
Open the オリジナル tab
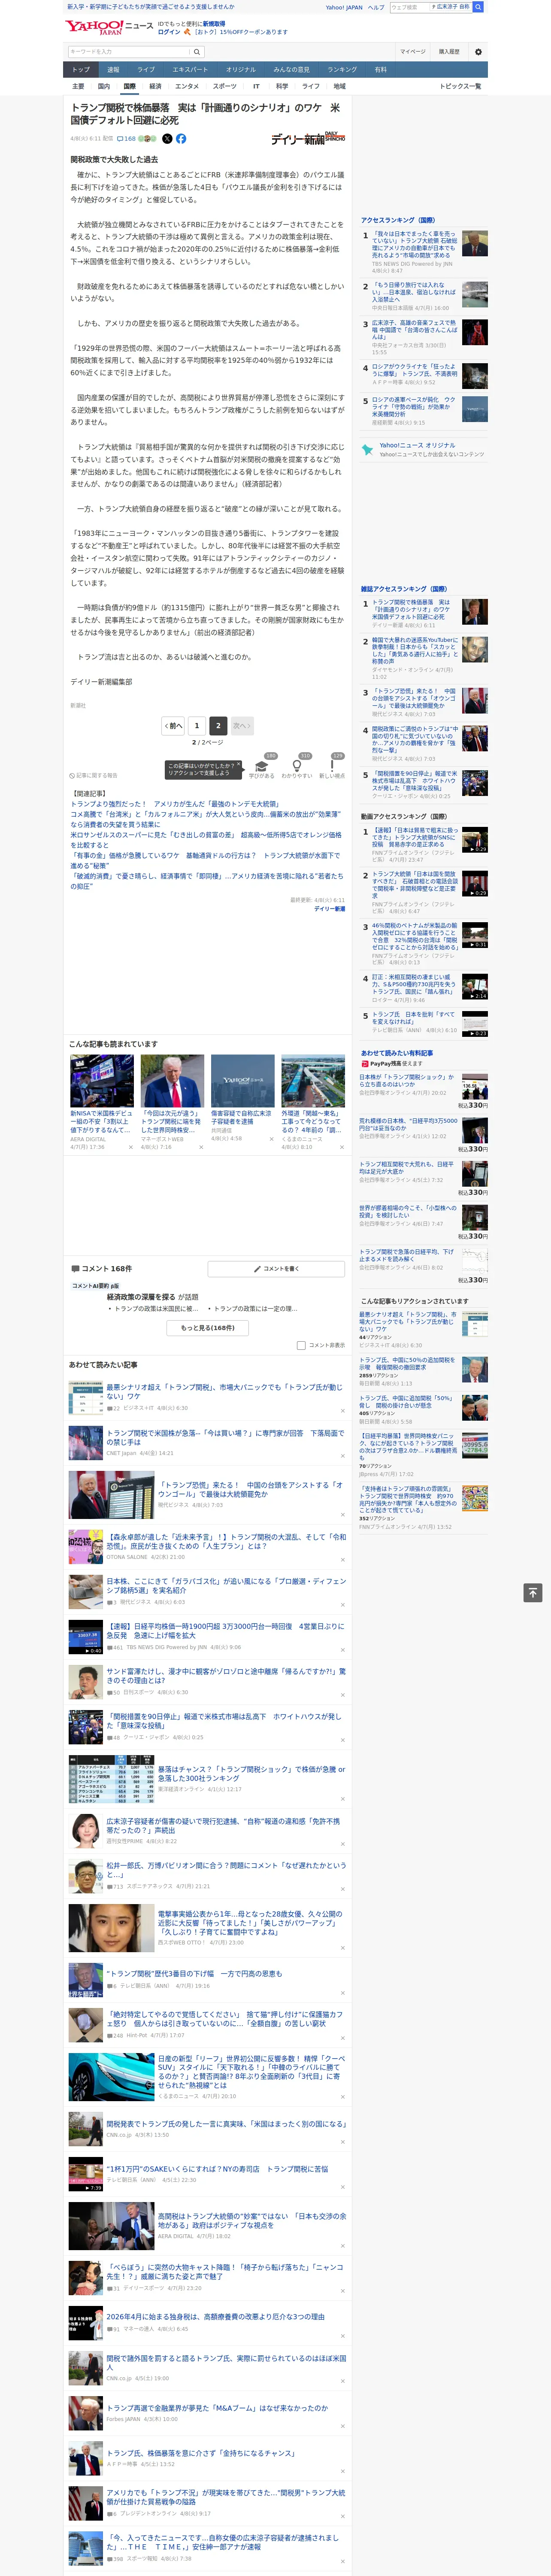pyautogui.click(x=241, y=70)
